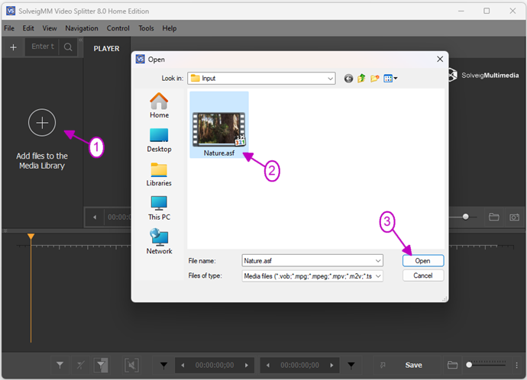Click the right marker triangle after end time
527x380 pixels.
tap(351, 366)
